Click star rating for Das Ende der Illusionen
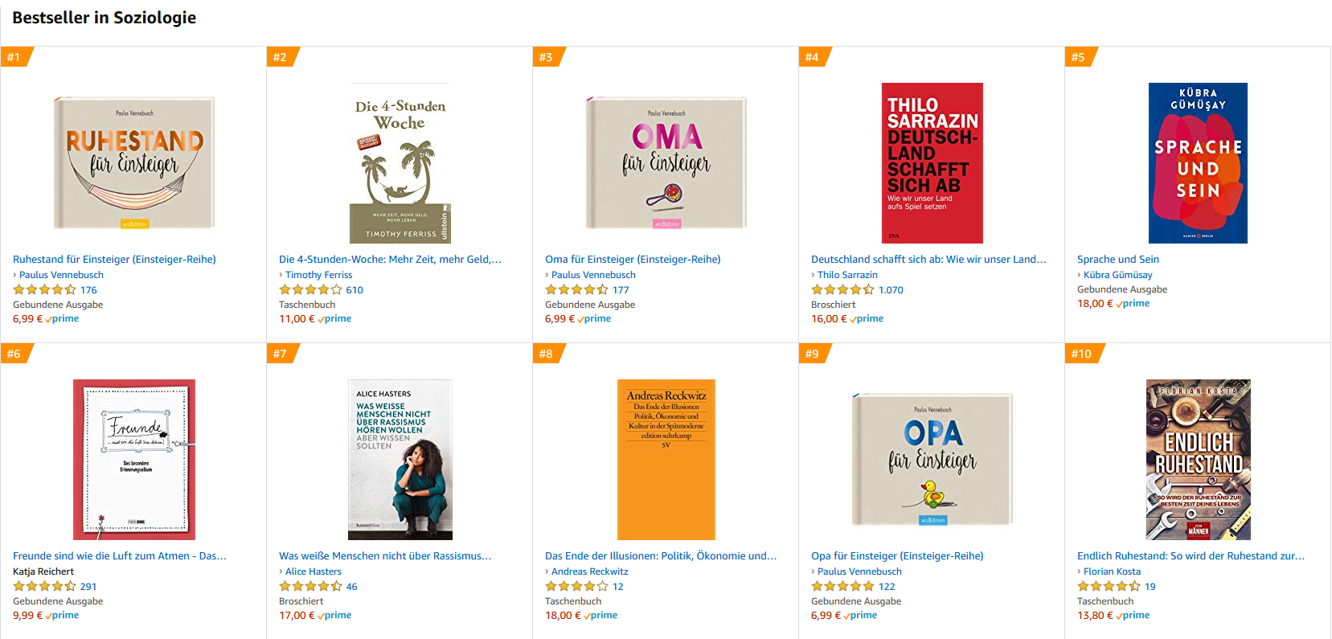This screenshot has height=639, width=1332. point(576,586)
